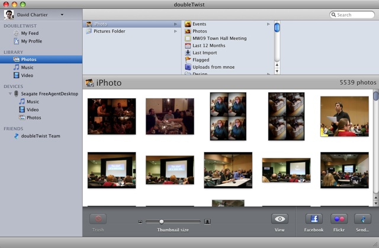Image resolution: width=379 pixels, height=248 pixels.
Task: Select MW09 Town Hall Meeting album
Action: tap(220, 38)
